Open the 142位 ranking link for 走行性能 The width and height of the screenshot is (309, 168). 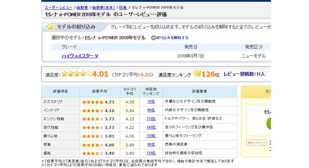click(151, 127)
